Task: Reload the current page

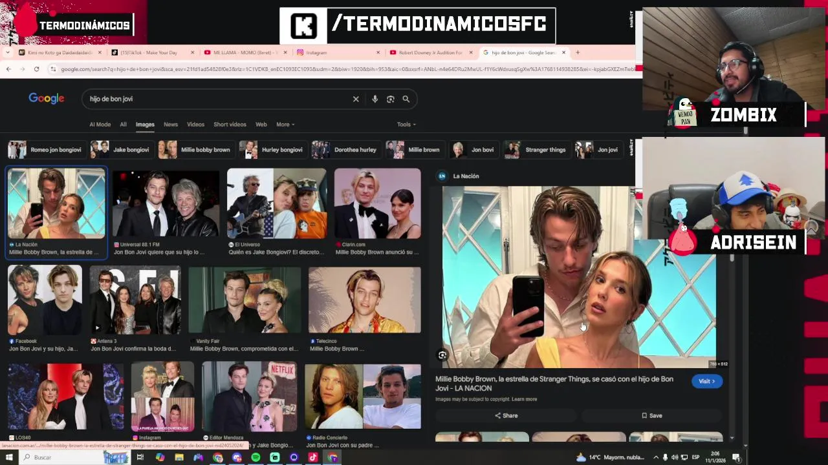Action: click(37, 69)
